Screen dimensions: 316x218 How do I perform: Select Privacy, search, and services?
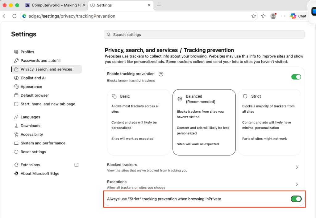(46, 69)
